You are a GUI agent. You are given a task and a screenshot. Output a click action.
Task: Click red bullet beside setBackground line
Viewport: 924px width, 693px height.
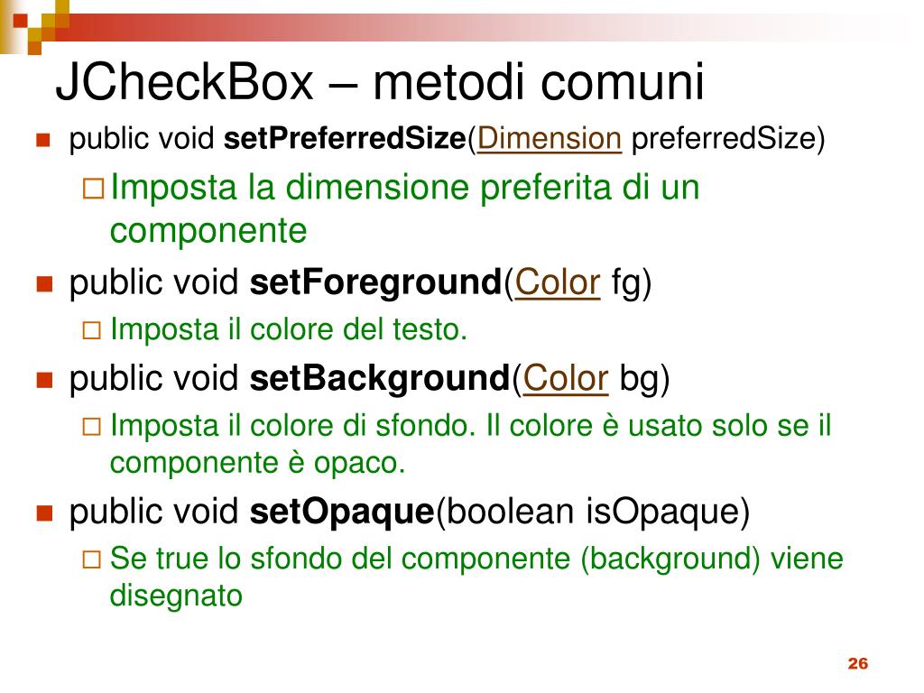coord(42,381)
